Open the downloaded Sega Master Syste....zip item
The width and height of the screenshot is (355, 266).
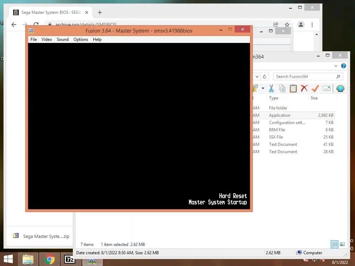(x=41, y=236)
